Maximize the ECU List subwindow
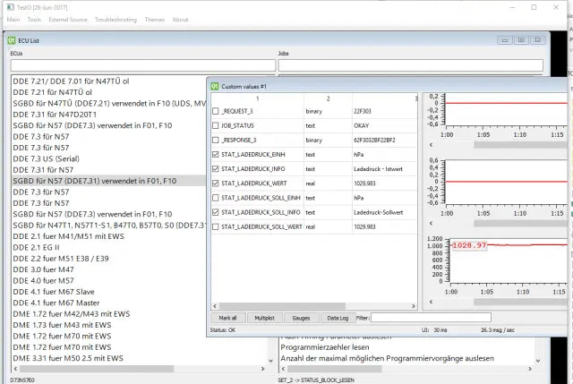Image resolution: width=573 pixels, height=384 pixels. pyautogui.click(x=520, y=39)
